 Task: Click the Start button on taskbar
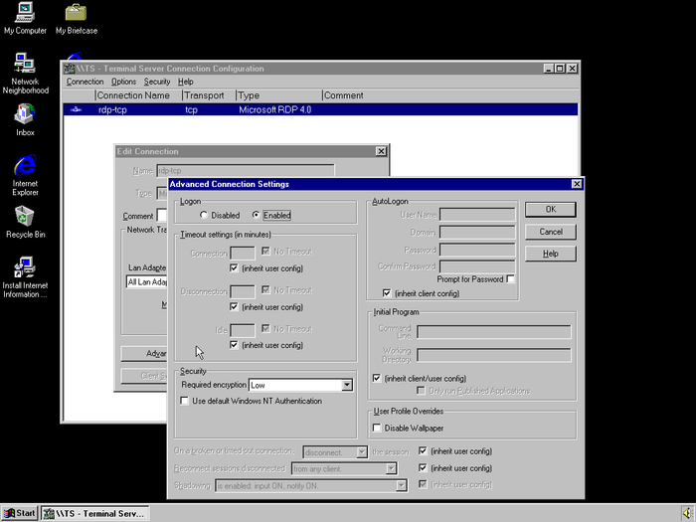(x=20, y=513)
